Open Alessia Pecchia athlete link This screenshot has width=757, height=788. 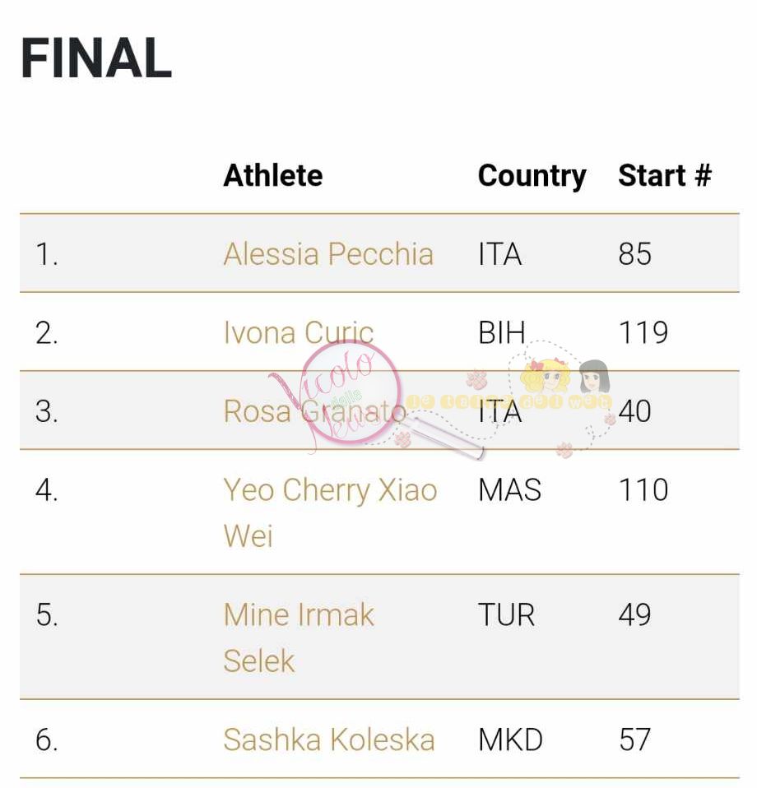click(x=328, y=254)
